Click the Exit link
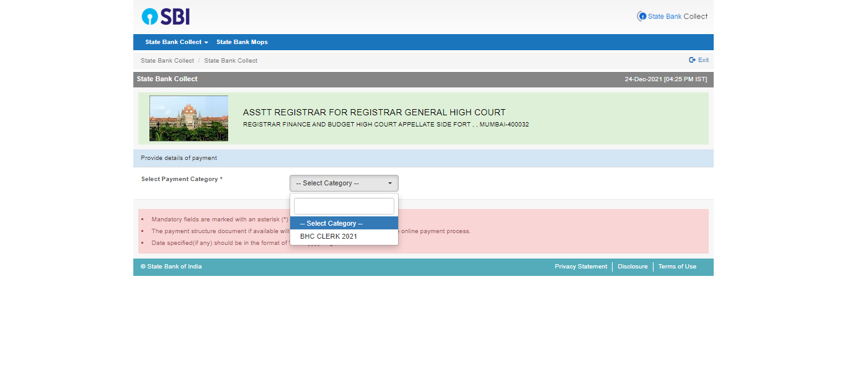This screenshot has height=372, width=847. tap(699, 60)
